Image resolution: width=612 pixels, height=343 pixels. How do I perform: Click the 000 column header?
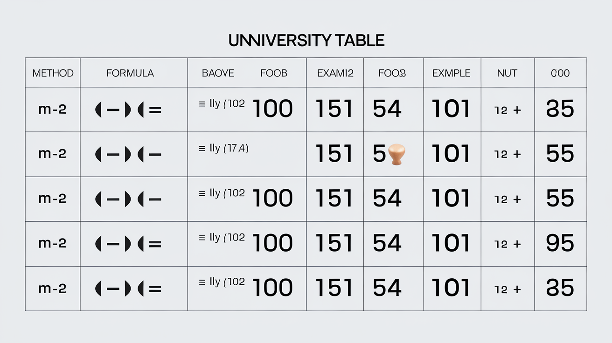[560, 73]
